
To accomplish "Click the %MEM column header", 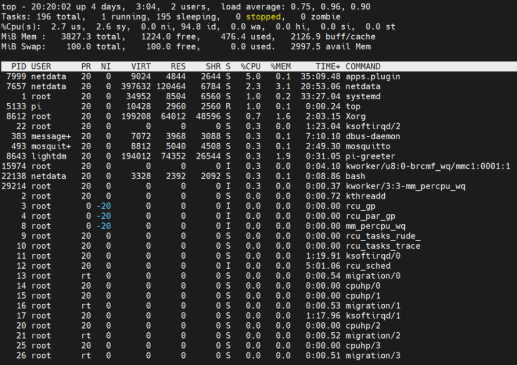I will [281, 66].
